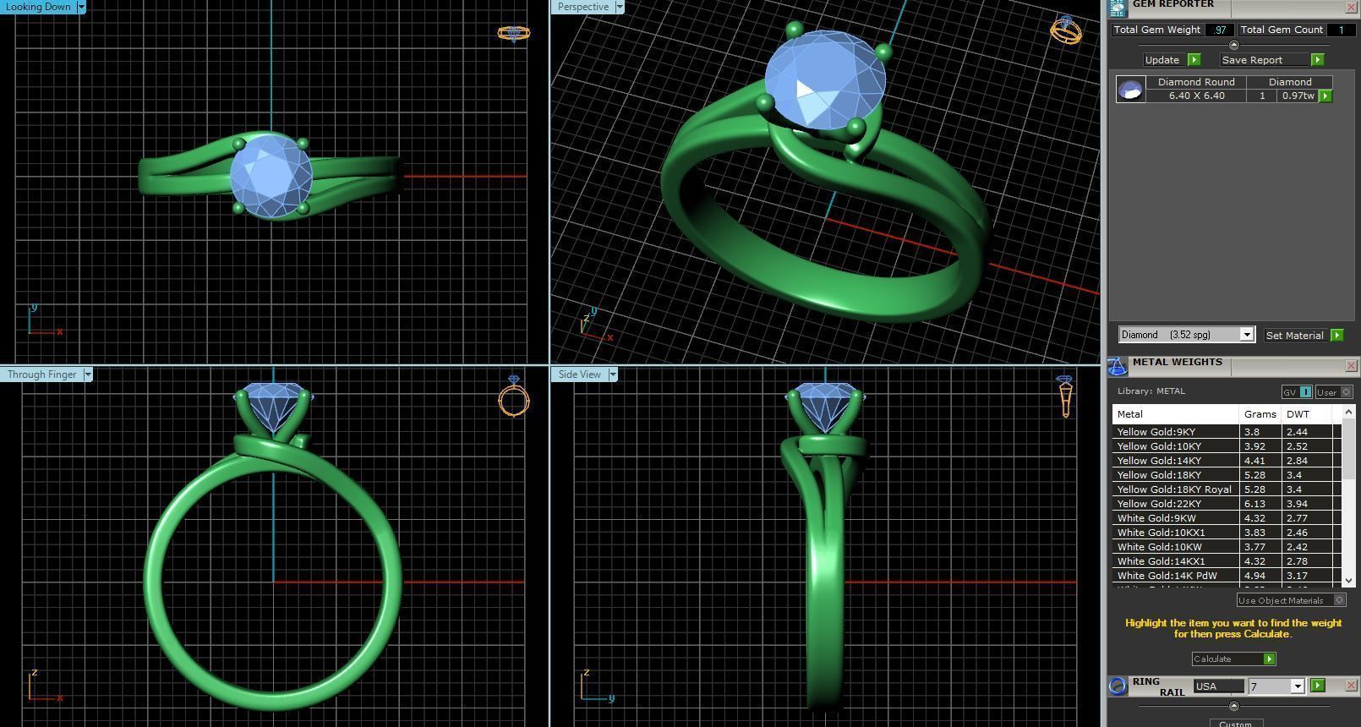This screenshot has width=1361, height=727.
Task: Select the Yellow Gold:9KY row
Action: coord(1227,432)
